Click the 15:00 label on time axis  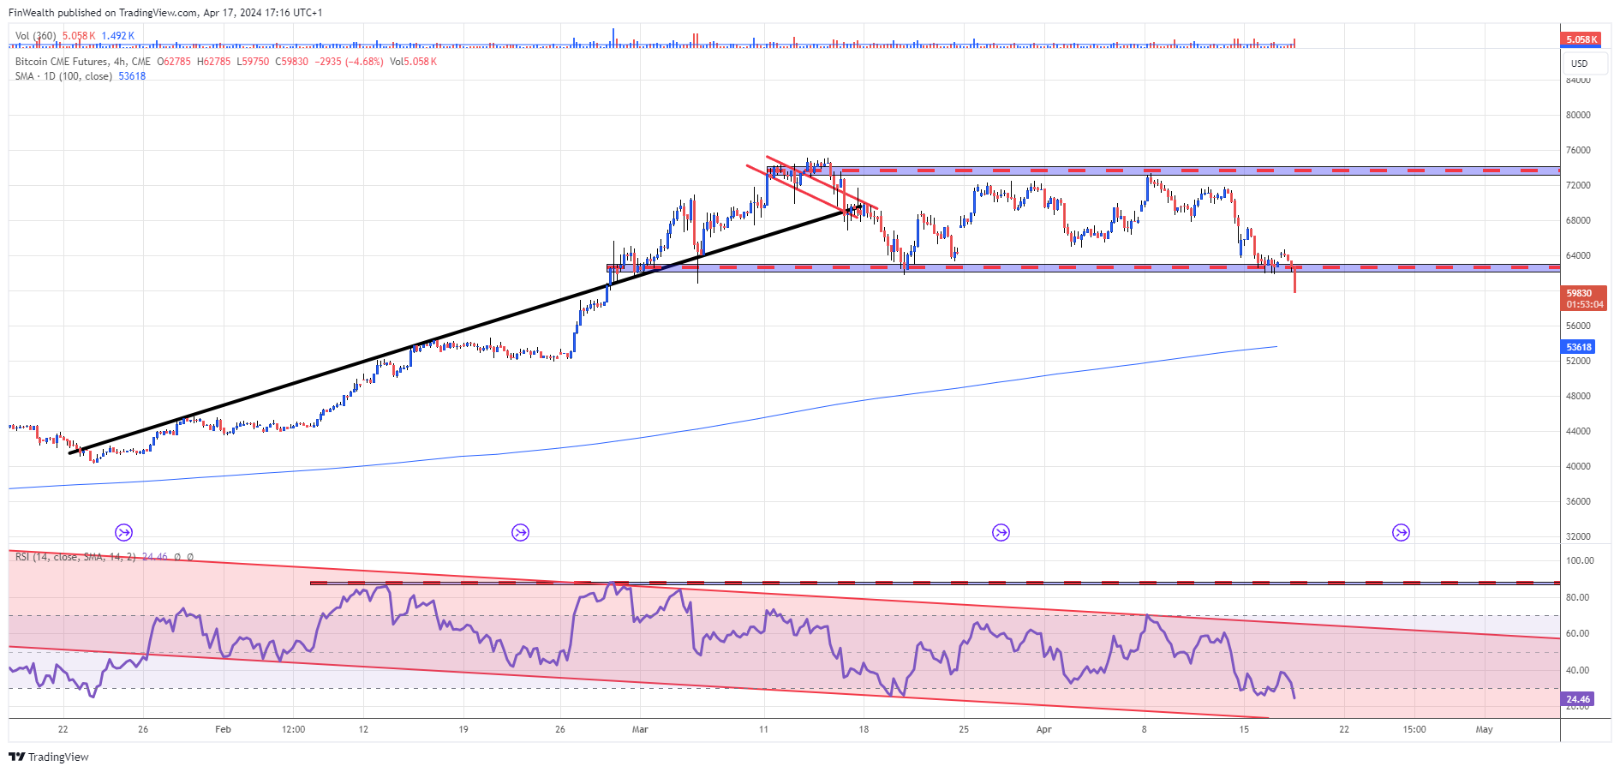click(1414, 729)
